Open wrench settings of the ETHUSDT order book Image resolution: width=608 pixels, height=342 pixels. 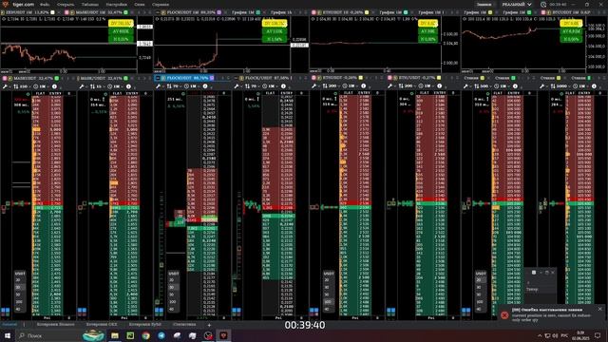[x=313, y=86]
